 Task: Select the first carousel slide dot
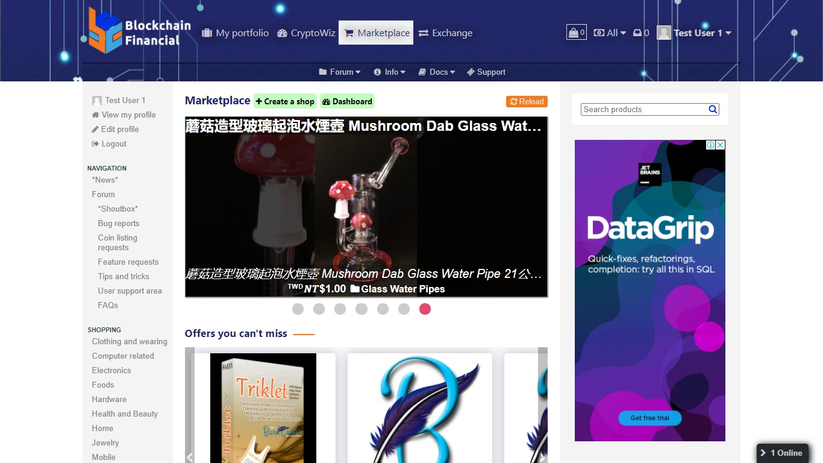tap(298, 309)
